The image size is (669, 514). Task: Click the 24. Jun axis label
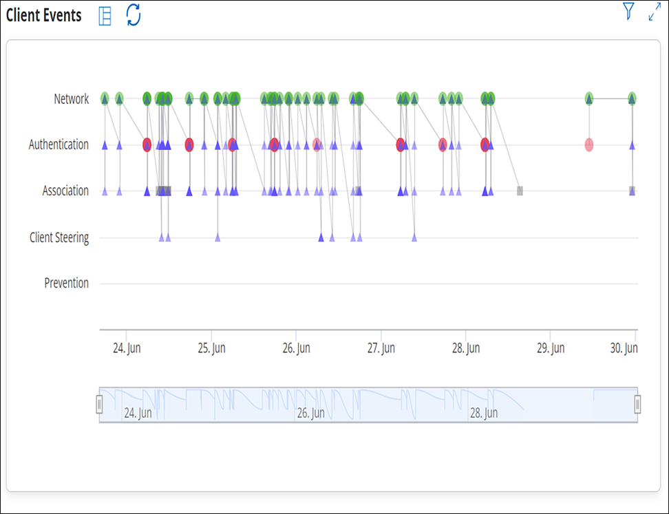tap(127, 348)
